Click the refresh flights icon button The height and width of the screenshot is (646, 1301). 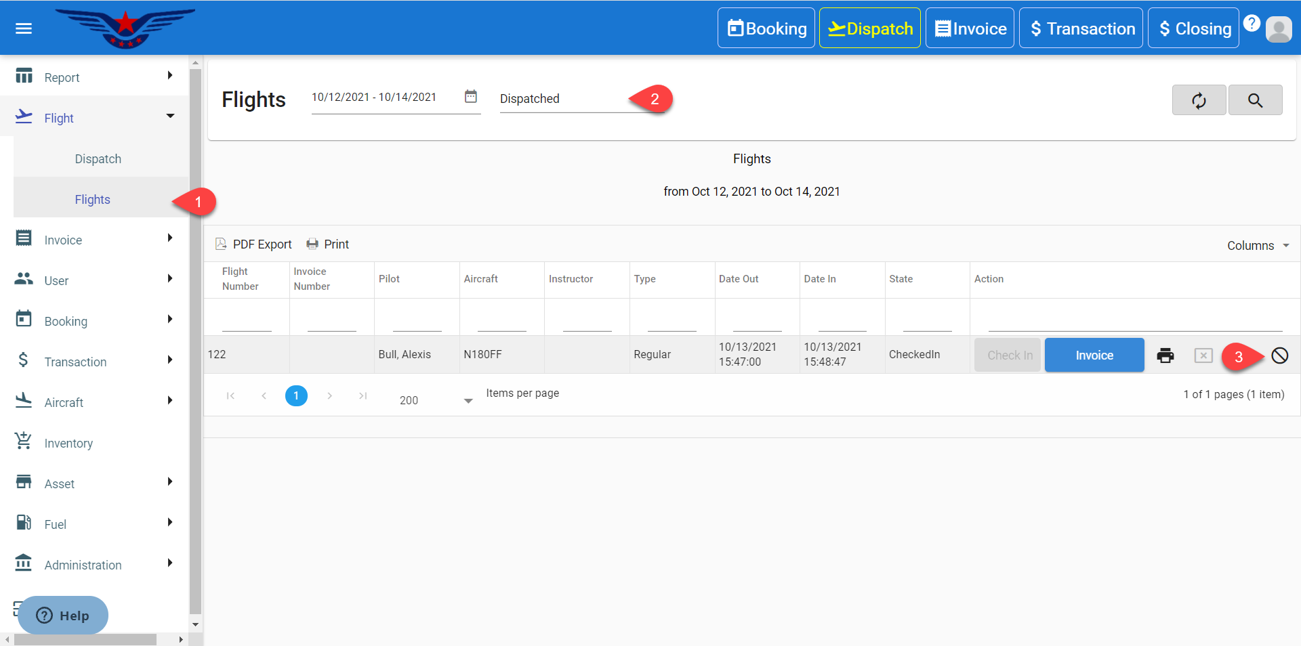[x=1199, y=100]
